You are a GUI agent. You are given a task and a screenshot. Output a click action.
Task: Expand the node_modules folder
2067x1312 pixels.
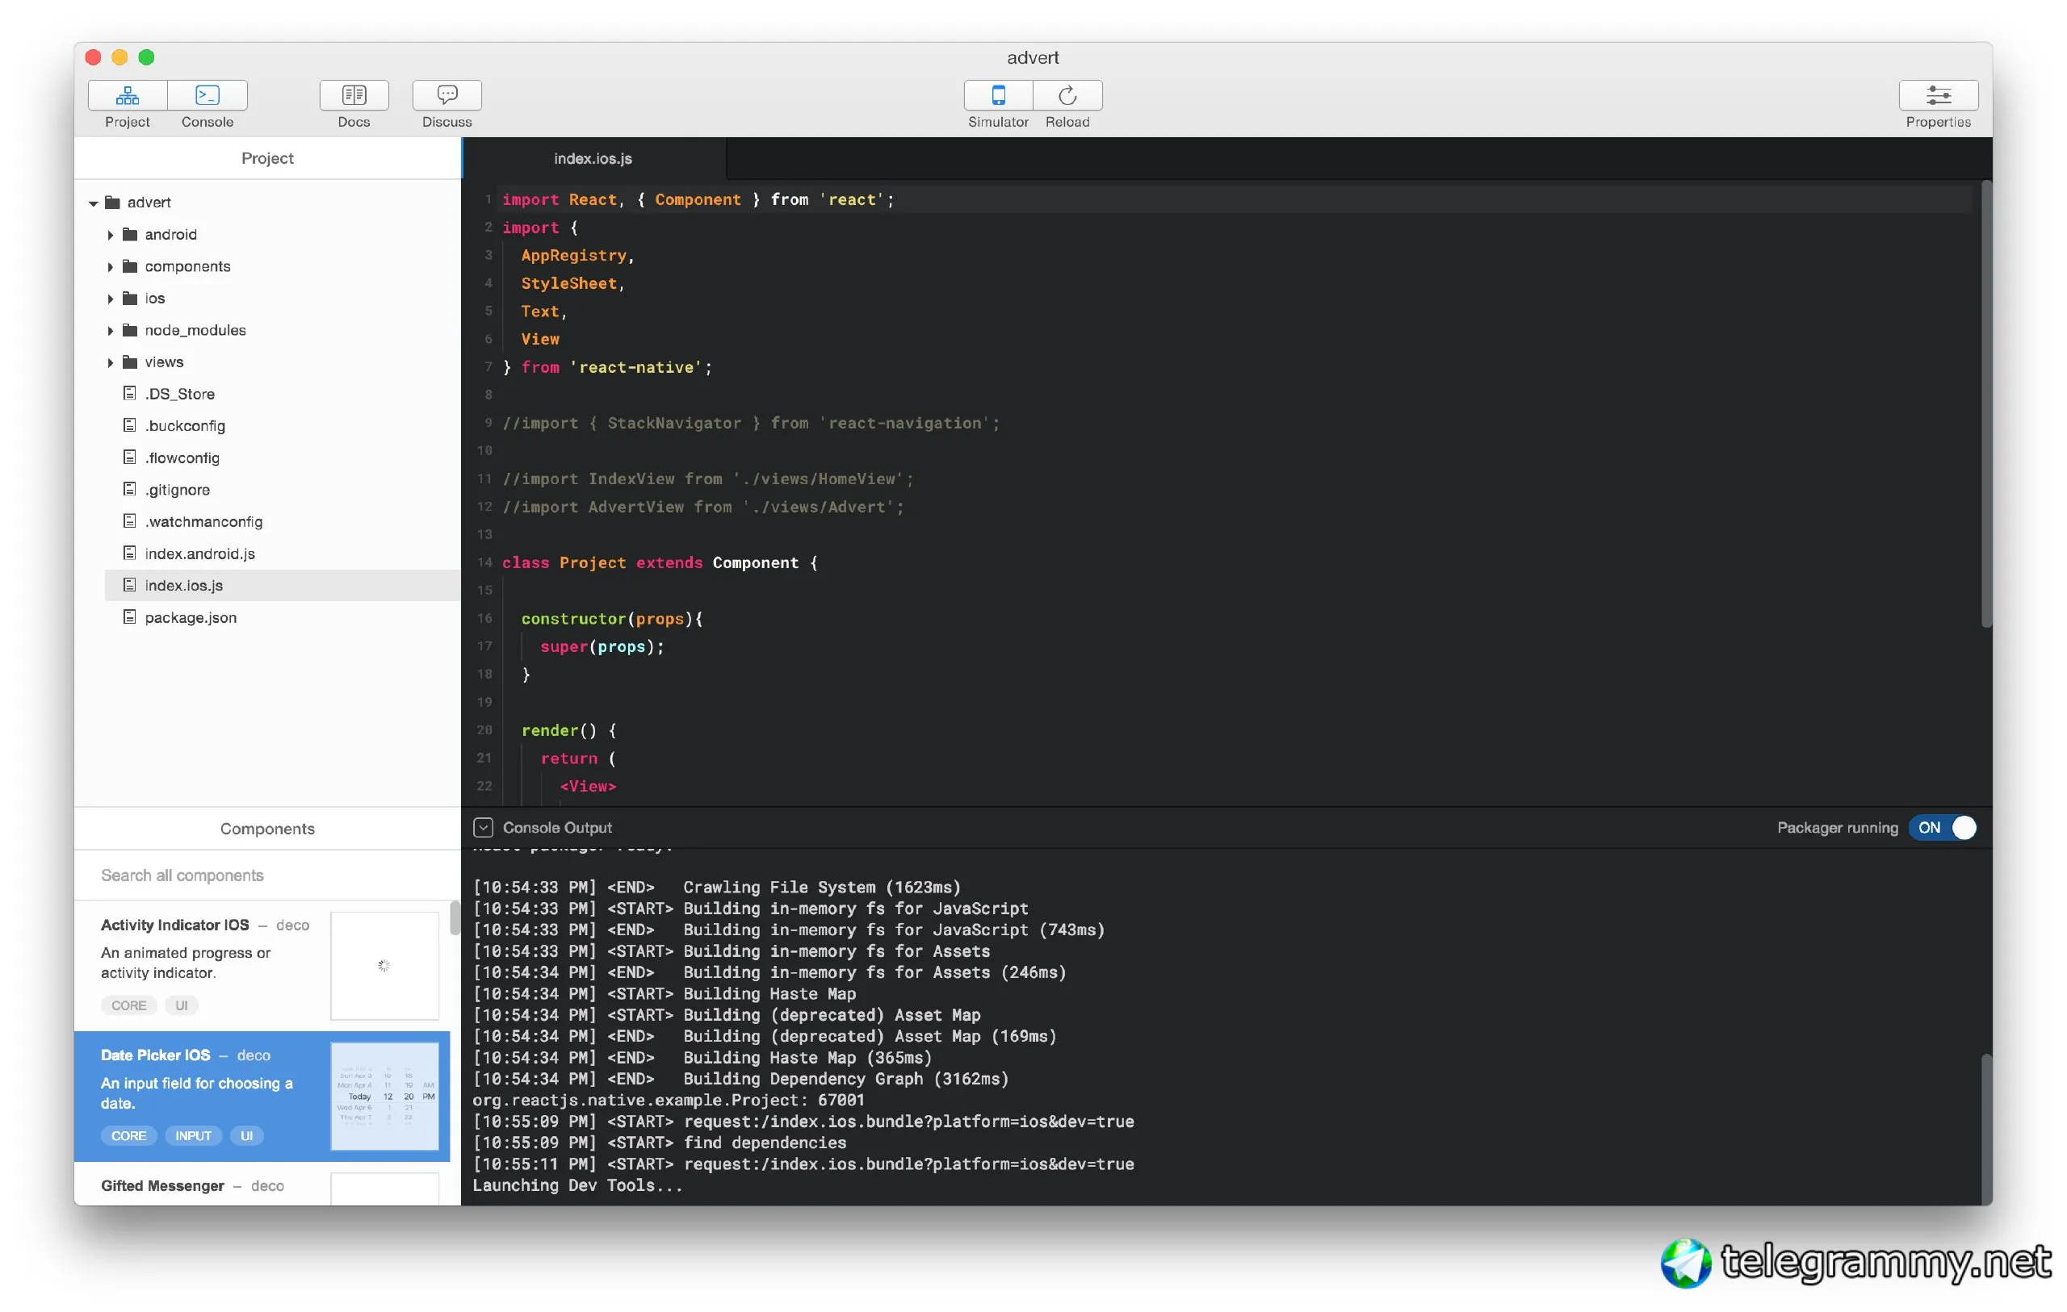coord(110,330)
